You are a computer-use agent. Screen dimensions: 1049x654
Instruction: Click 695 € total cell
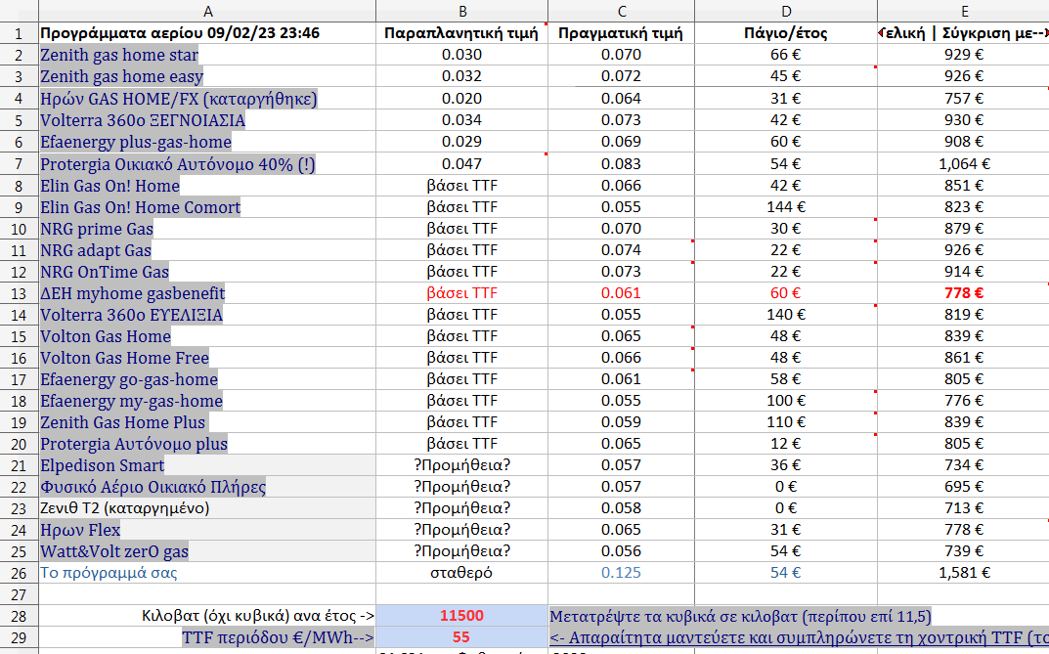click(963, 486)
